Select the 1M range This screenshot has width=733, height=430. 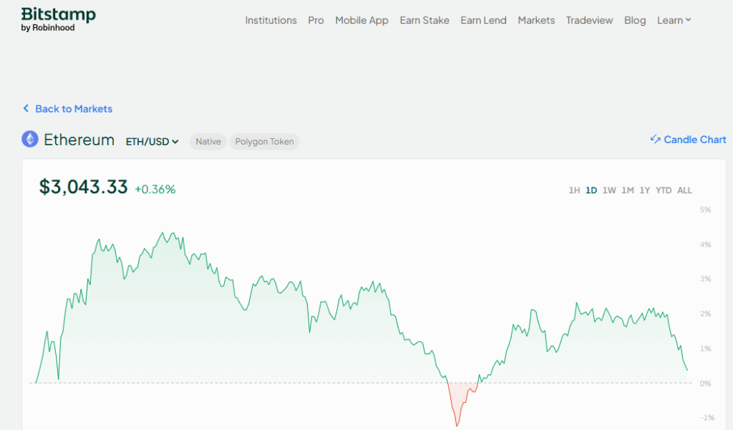coord(628,190)
